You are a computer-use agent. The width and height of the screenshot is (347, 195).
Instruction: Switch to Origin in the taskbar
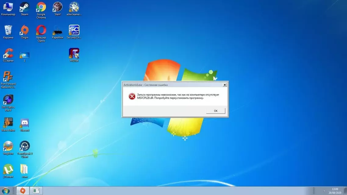point(23,190)
